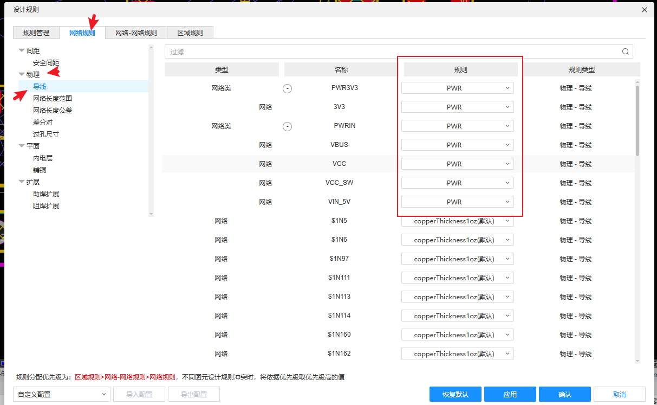Image resolution: width=657 pixels, height=405 pixels.
Task: Open rule dropdown for $1N97 net
Action: (458, 259)
